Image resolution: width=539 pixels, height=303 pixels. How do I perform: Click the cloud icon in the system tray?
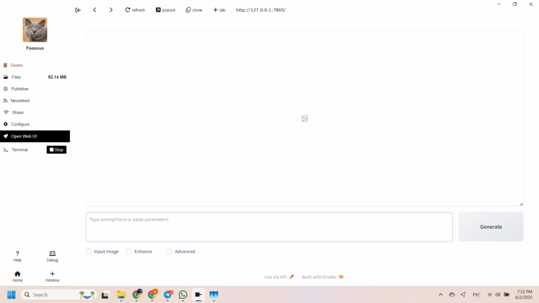452,295
